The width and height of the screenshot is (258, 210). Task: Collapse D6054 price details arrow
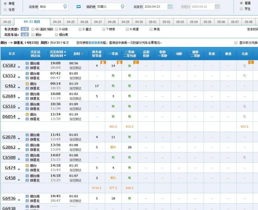click(x=19, y=118)
